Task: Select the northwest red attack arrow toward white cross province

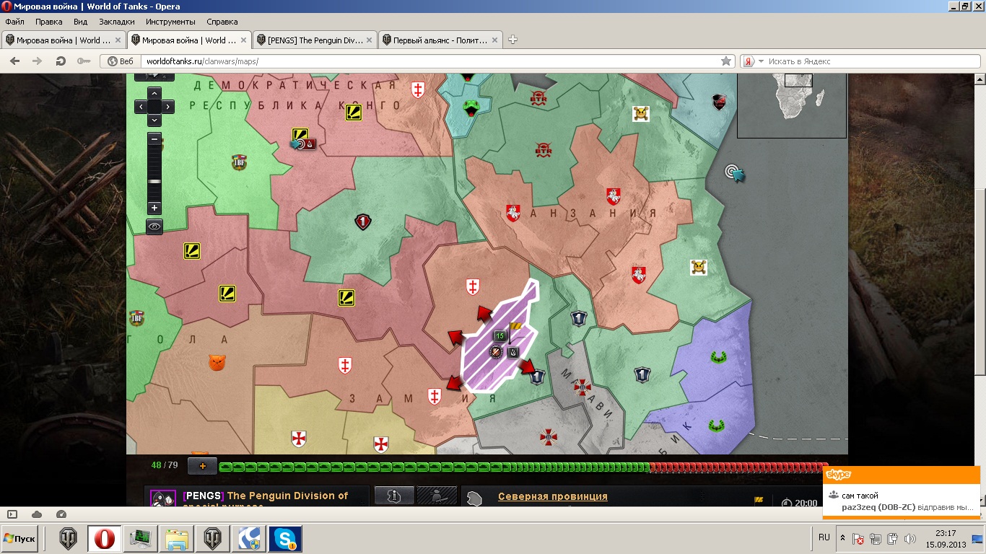Action: click(x=483, y=315)
